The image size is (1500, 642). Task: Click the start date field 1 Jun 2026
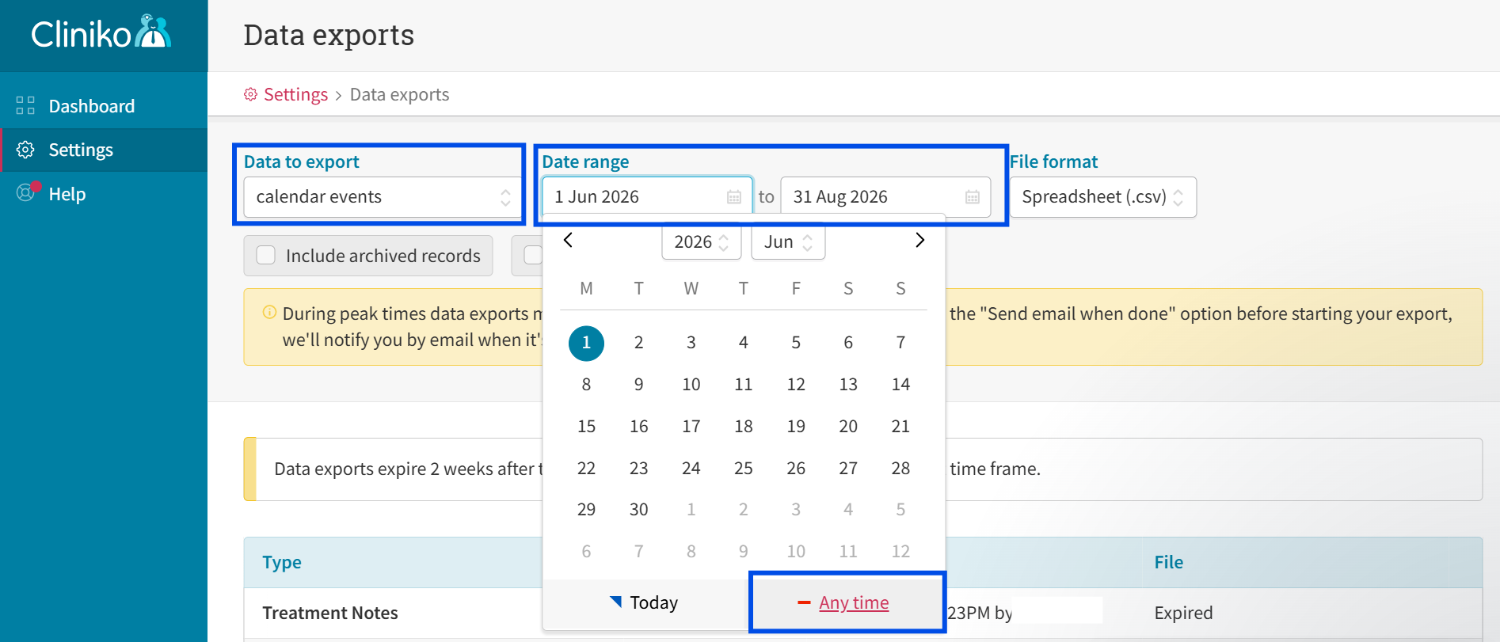click(x=647, y=197)
